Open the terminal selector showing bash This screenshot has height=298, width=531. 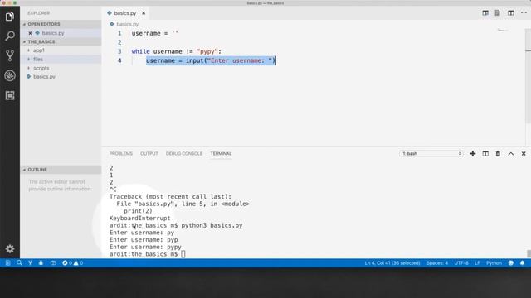[x=431, y=154]
